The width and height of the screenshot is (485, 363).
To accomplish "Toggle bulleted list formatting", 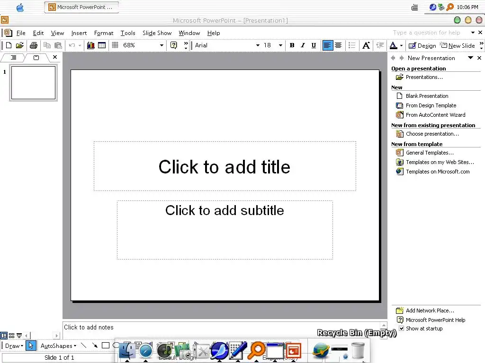I will pos(352,45).
